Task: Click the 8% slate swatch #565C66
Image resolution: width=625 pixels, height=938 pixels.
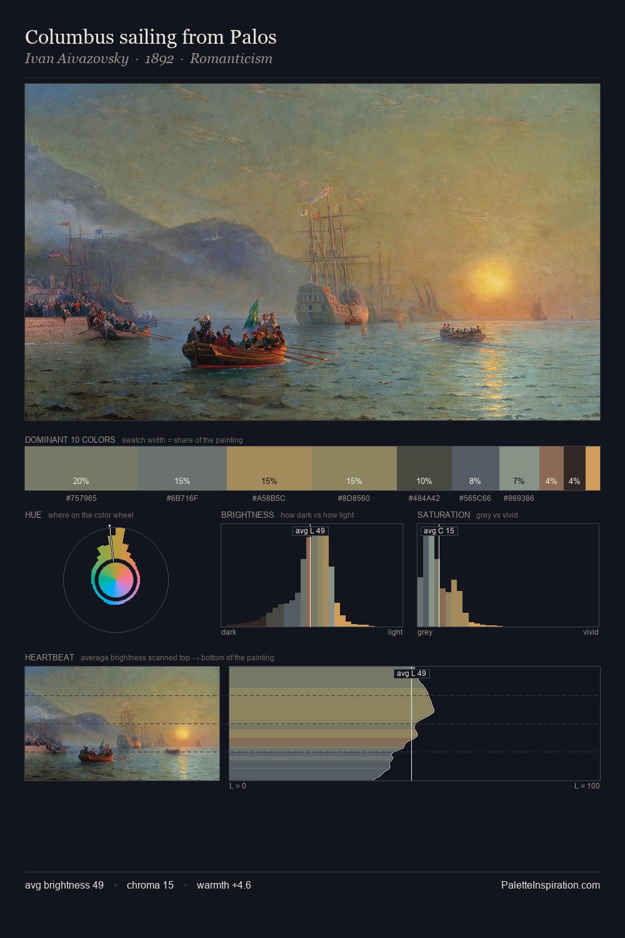Action: [476, 468]
